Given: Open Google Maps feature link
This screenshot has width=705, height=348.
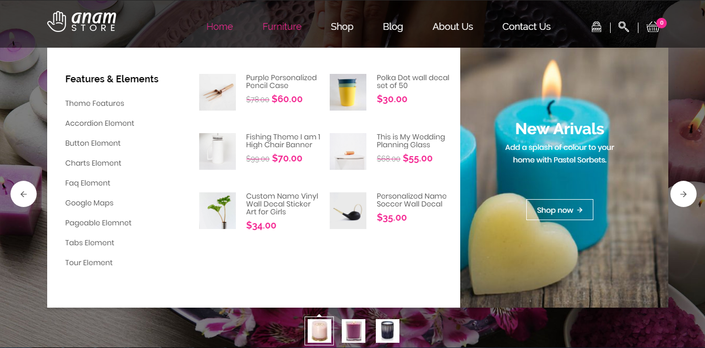Looking at the screenshot, I should tap(89, 203).
